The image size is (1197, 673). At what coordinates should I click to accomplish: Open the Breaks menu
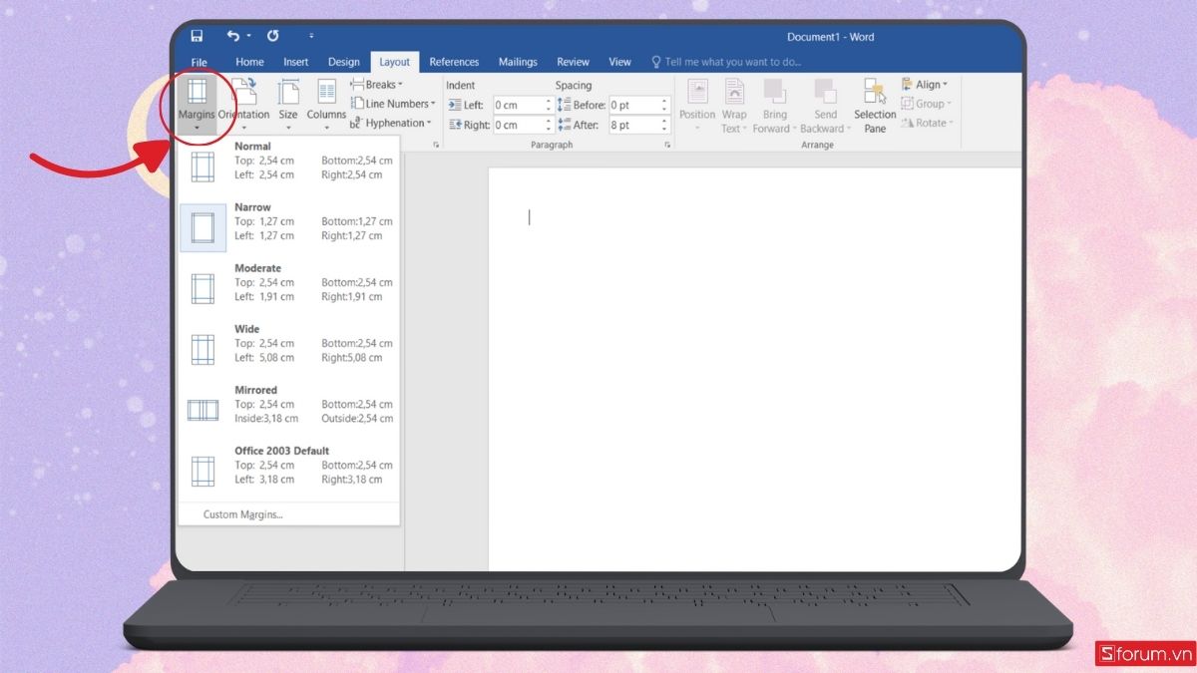(377, 85)
